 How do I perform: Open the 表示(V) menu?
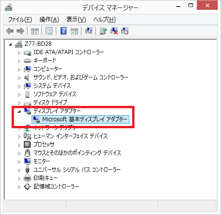click(76, 20)
